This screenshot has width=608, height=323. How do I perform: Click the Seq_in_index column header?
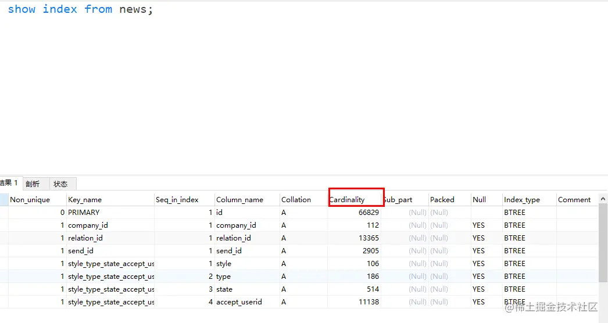[184, 200]
